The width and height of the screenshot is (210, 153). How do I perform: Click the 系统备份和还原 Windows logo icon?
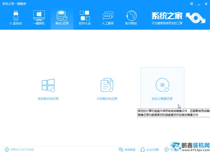tap(48, 85)
